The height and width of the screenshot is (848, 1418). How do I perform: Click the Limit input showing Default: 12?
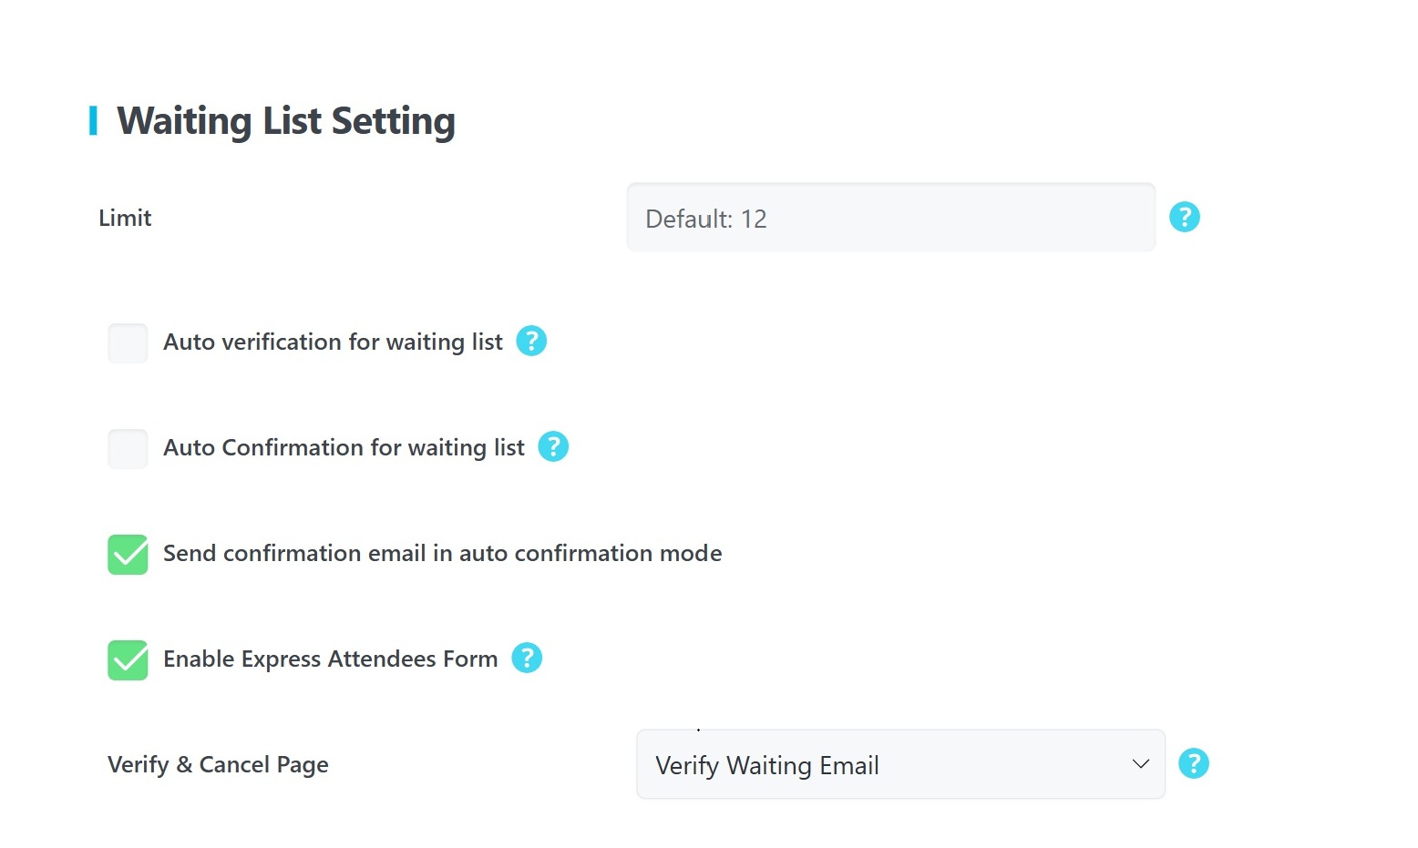[890, 218]
